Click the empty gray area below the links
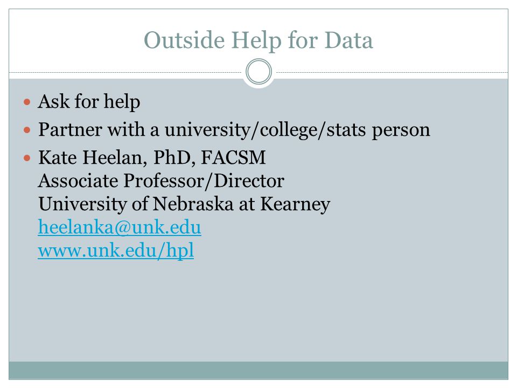517x388 pixels. coord(258,310)
